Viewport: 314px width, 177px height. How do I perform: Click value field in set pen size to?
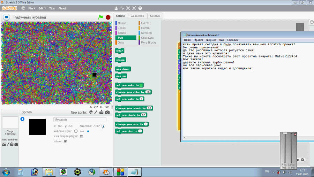[x=140, y=131]
